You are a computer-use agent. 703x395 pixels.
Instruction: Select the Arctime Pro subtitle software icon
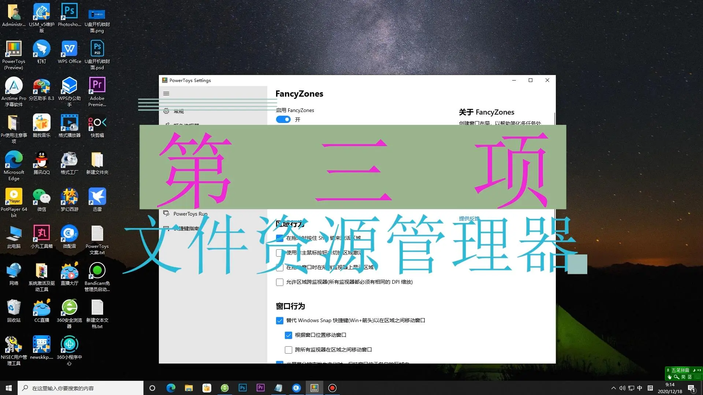coord(14,92)
